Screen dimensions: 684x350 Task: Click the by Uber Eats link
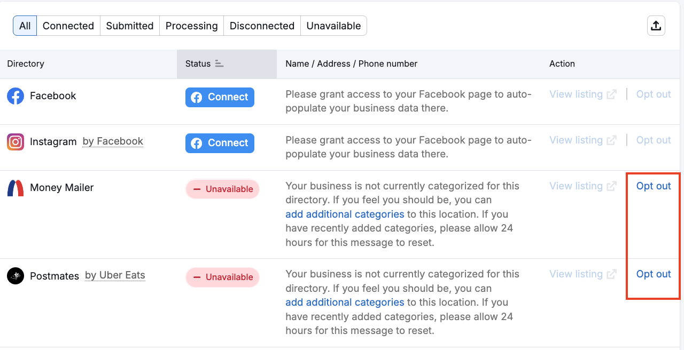coord(114,275)
